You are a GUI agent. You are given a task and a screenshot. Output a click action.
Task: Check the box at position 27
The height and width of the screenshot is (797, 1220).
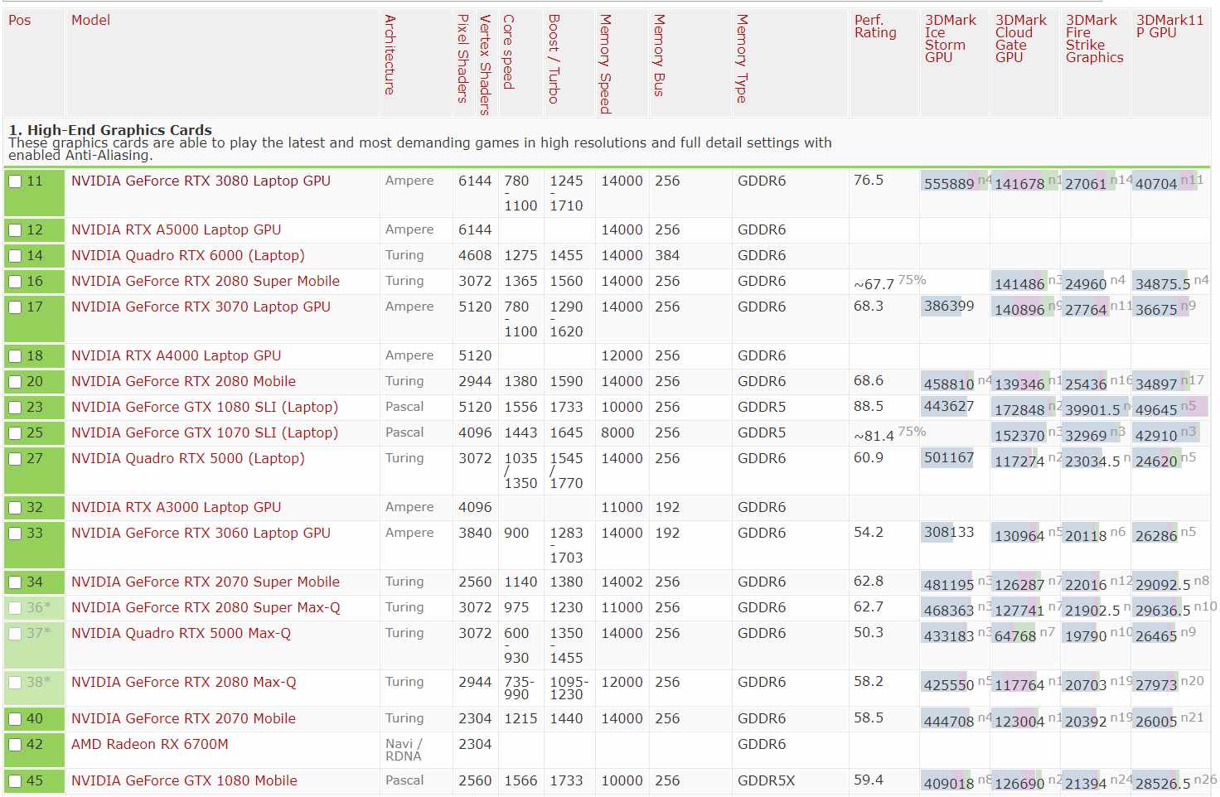[x=15, y=459]
